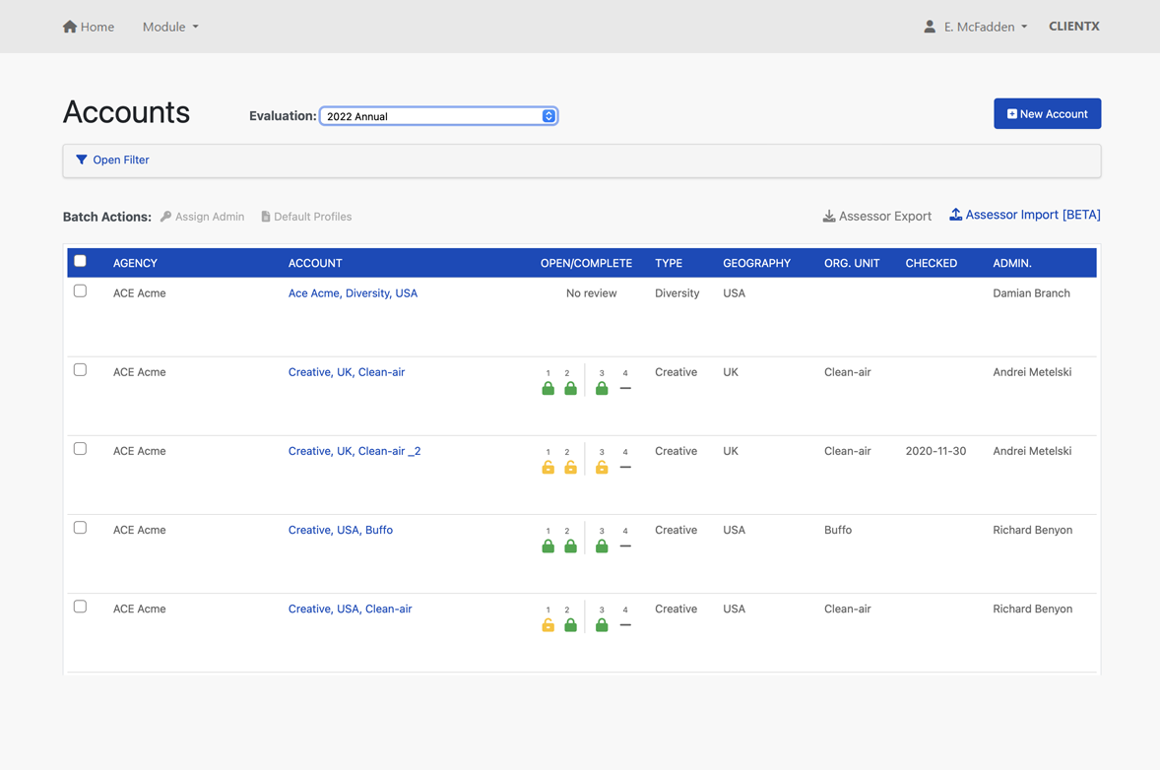The width and height of the screenshot is (1160, 770).
Task: Click lock 1 in Creative, UK, Clean-air row
Action: (x=548, y=388)
